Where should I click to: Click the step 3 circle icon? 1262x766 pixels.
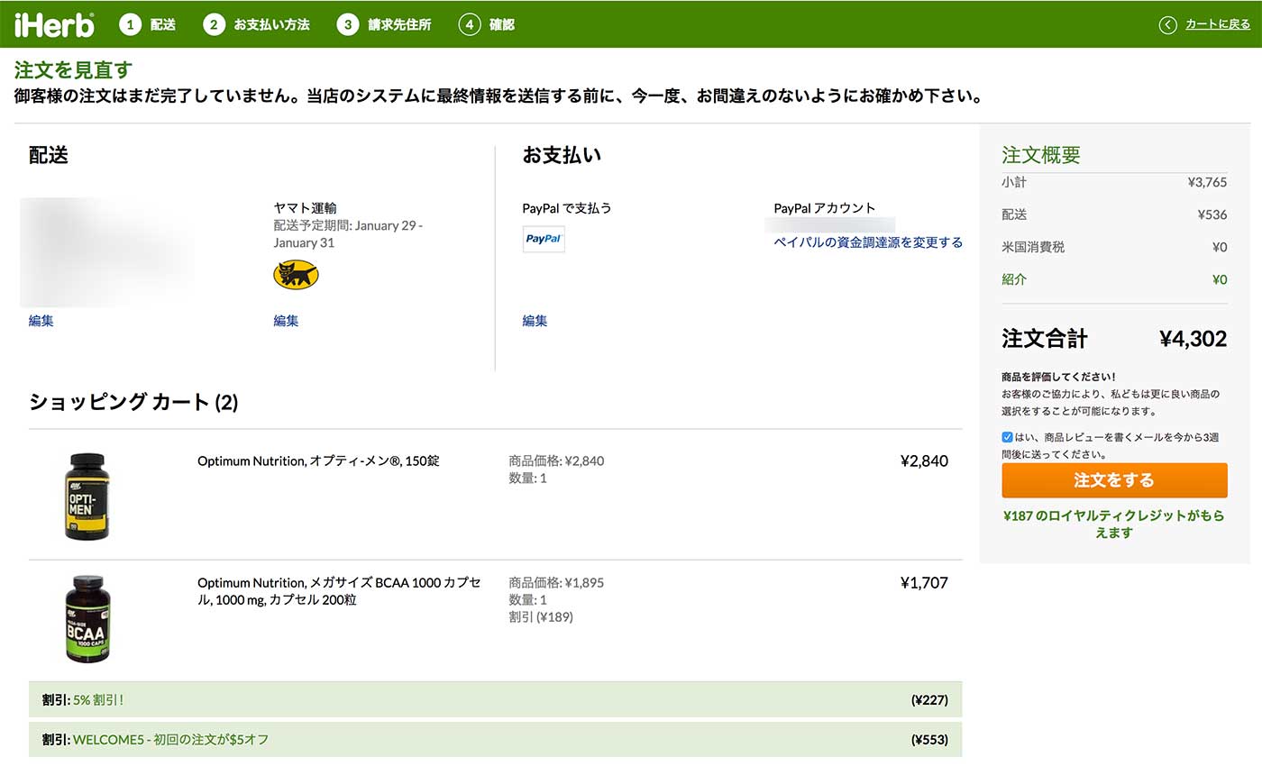click(348, 24)
